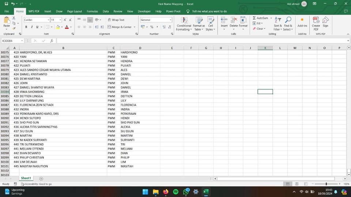This screenshot has width=351, height=197.
Task: Expand the AutoSum dropdown arrow
Action: click(271, 18)
